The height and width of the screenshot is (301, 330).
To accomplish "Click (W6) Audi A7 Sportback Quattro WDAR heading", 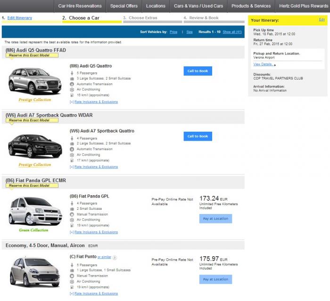I will [x=49, y=115].
